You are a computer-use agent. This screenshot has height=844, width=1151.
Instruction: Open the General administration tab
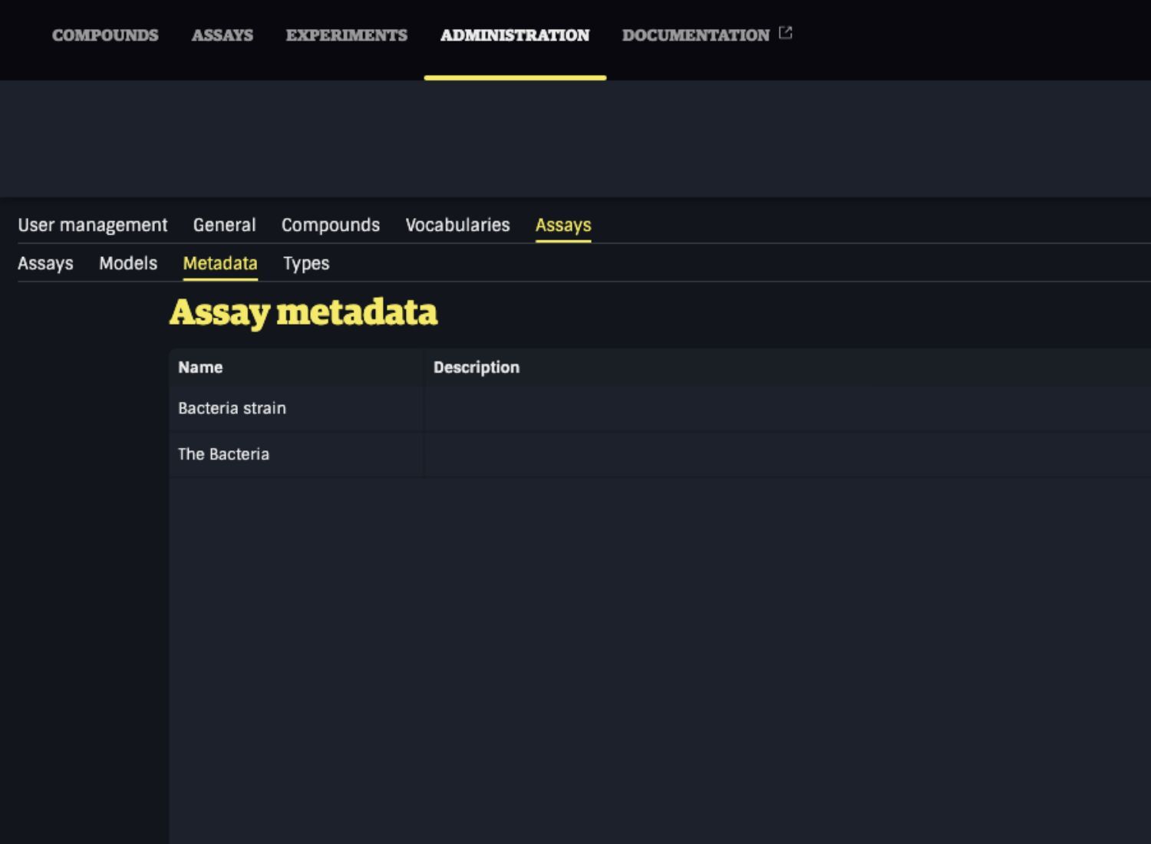coord(224,225)
